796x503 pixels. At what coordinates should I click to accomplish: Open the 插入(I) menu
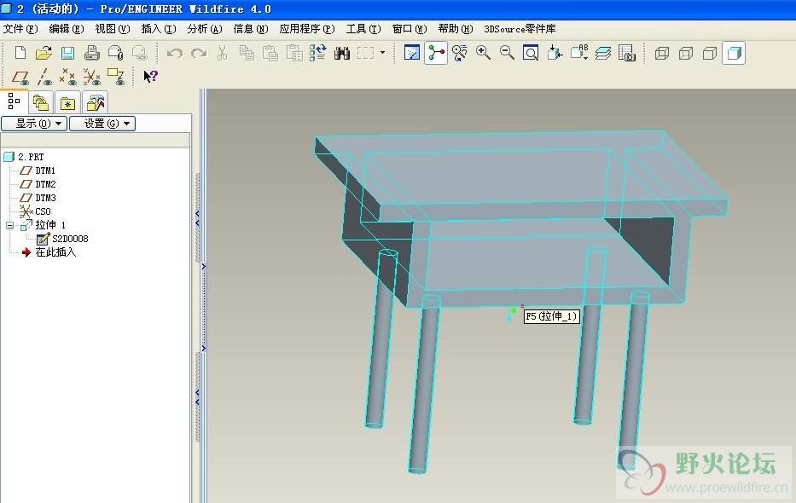(159, 29)
